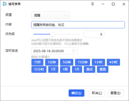This screenshot has height=101, width=129.
Task: Confirm form with 确定(S) button
Action: pos(76,93)
